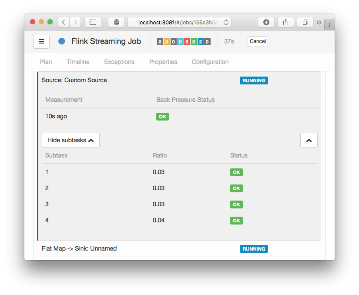Click the Safari forward arrow
The height and width of the screenshot is (295, 359).
tap(75, 22)
